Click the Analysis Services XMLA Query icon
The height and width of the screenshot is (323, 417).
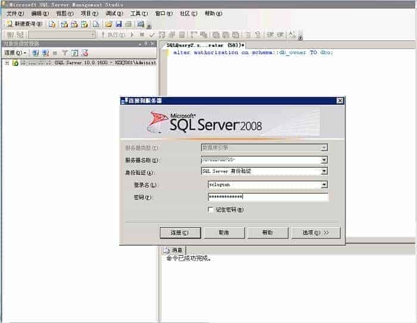(85, 24)
